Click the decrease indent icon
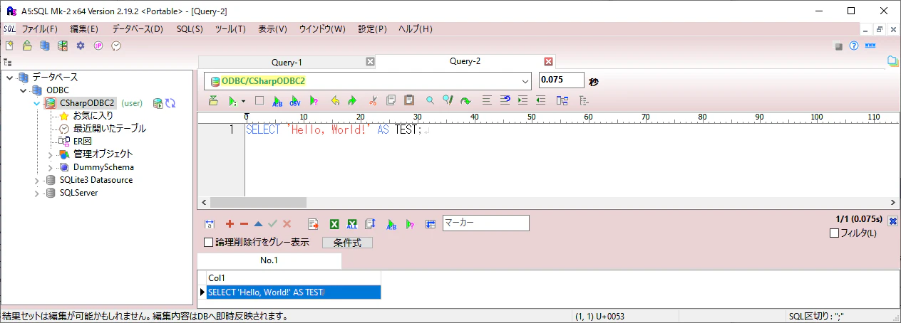 [540, 101]
